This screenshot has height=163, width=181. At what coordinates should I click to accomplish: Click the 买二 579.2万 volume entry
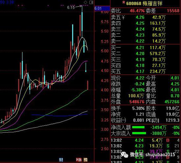point(157,53)
